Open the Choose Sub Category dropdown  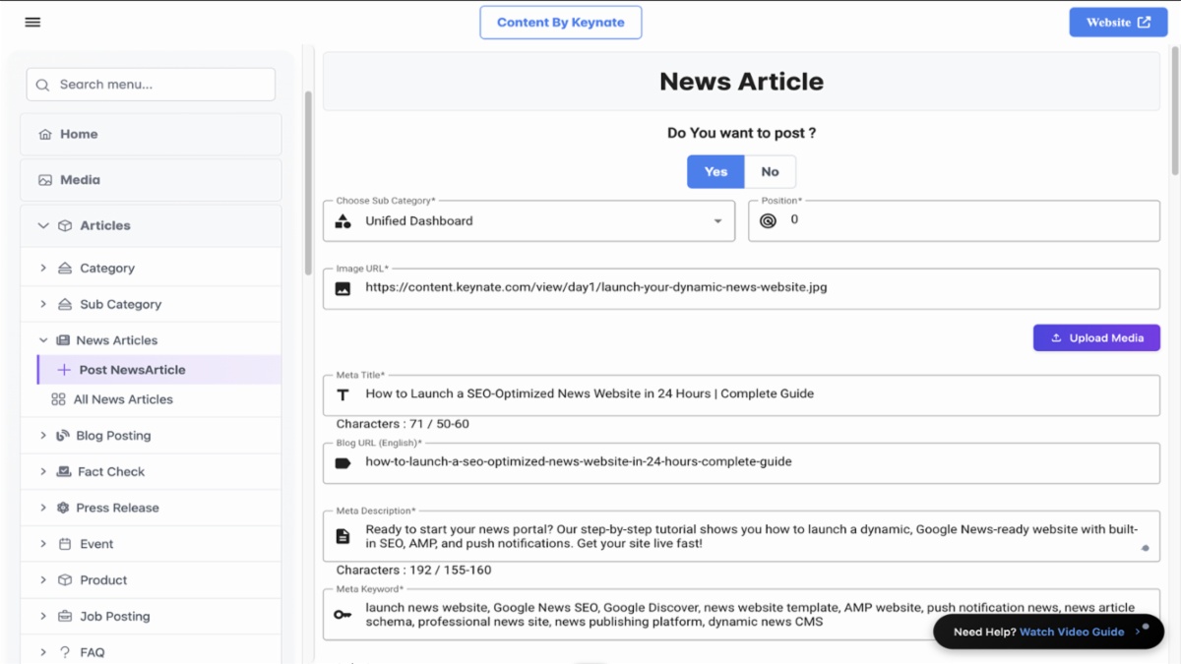point(717,220)
